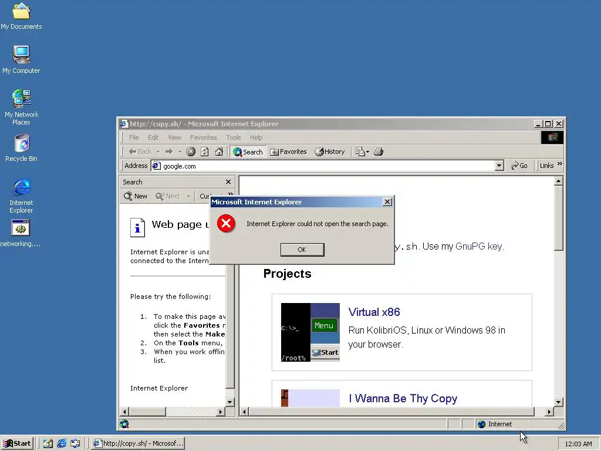Open the Start menu
Viewport: 601px width, 451px height.
coord(17,443)
